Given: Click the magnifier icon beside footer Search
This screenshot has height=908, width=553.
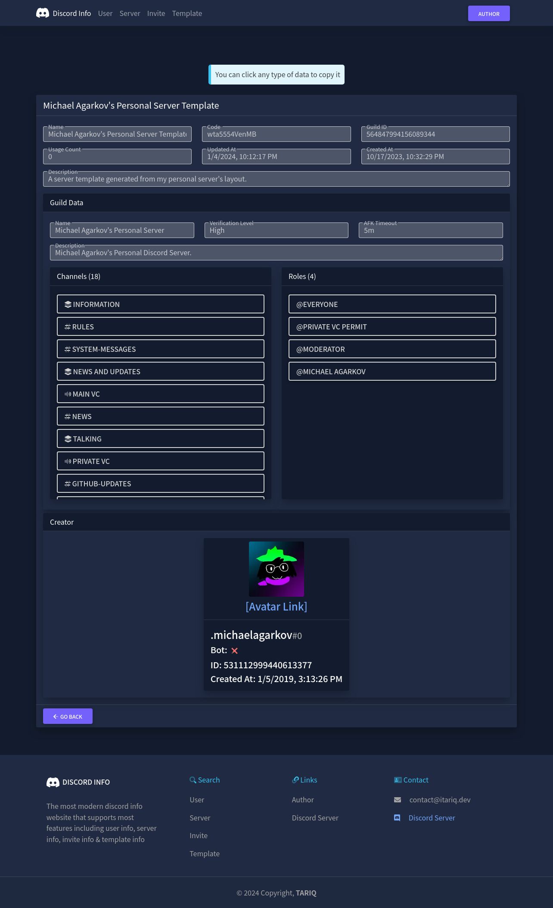Looking at the screenshot, I should pyautogui.click(x=193, y=780).
